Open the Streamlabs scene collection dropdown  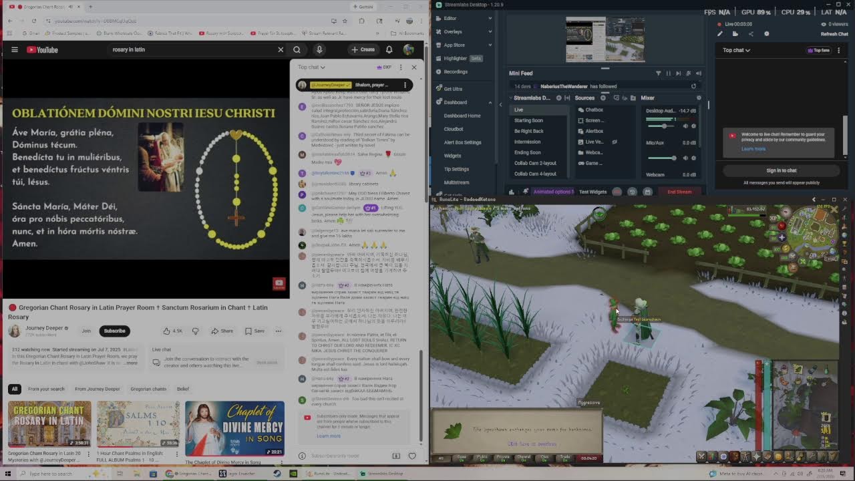(532, 98)
